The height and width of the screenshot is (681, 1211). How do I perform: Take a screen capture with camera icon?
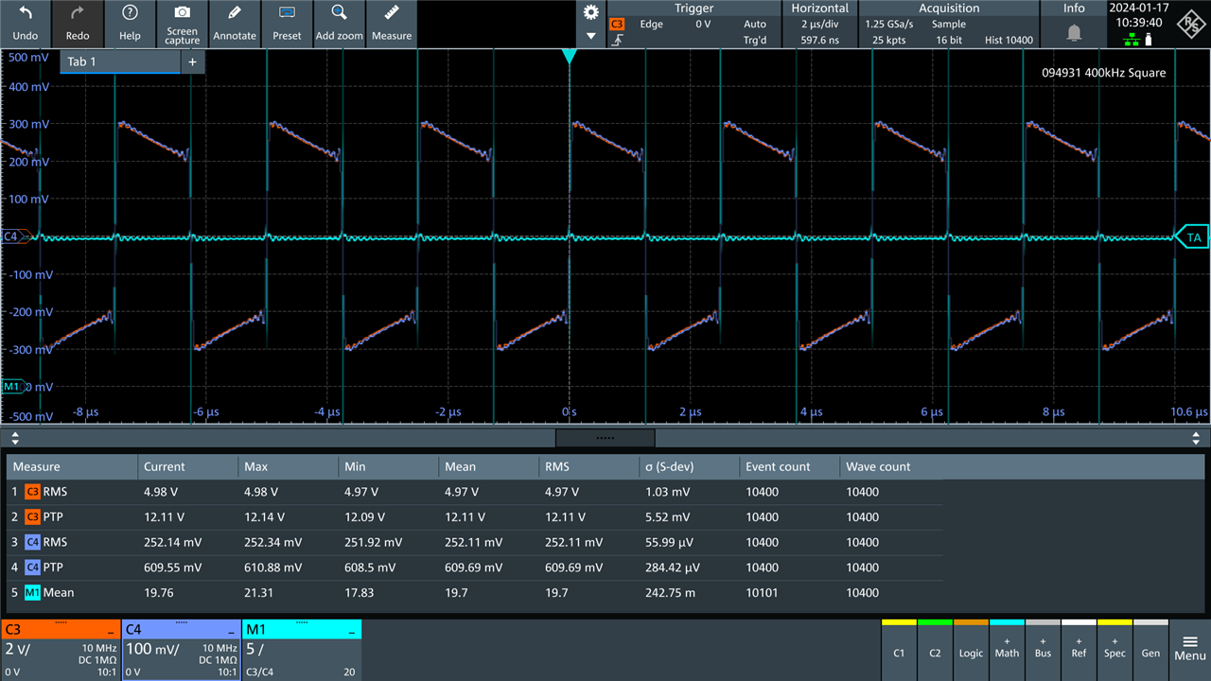click(183, 13)
